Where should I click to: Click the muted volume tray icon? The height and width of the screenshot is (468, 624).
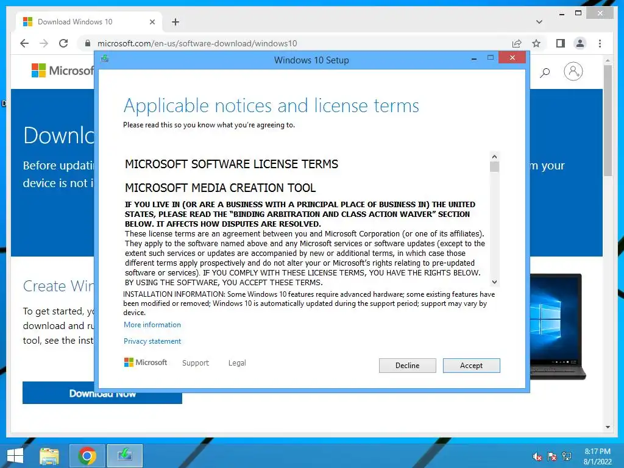click(x=537, y=456)
